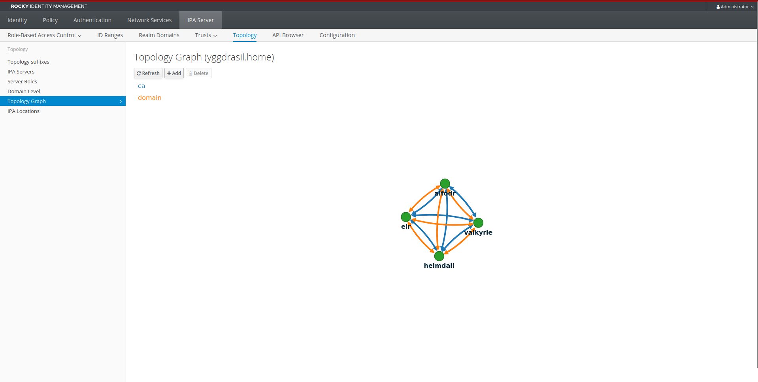
Task: Select the ca suffix legend
Action: pyautogui.click(x=141, y=86)
